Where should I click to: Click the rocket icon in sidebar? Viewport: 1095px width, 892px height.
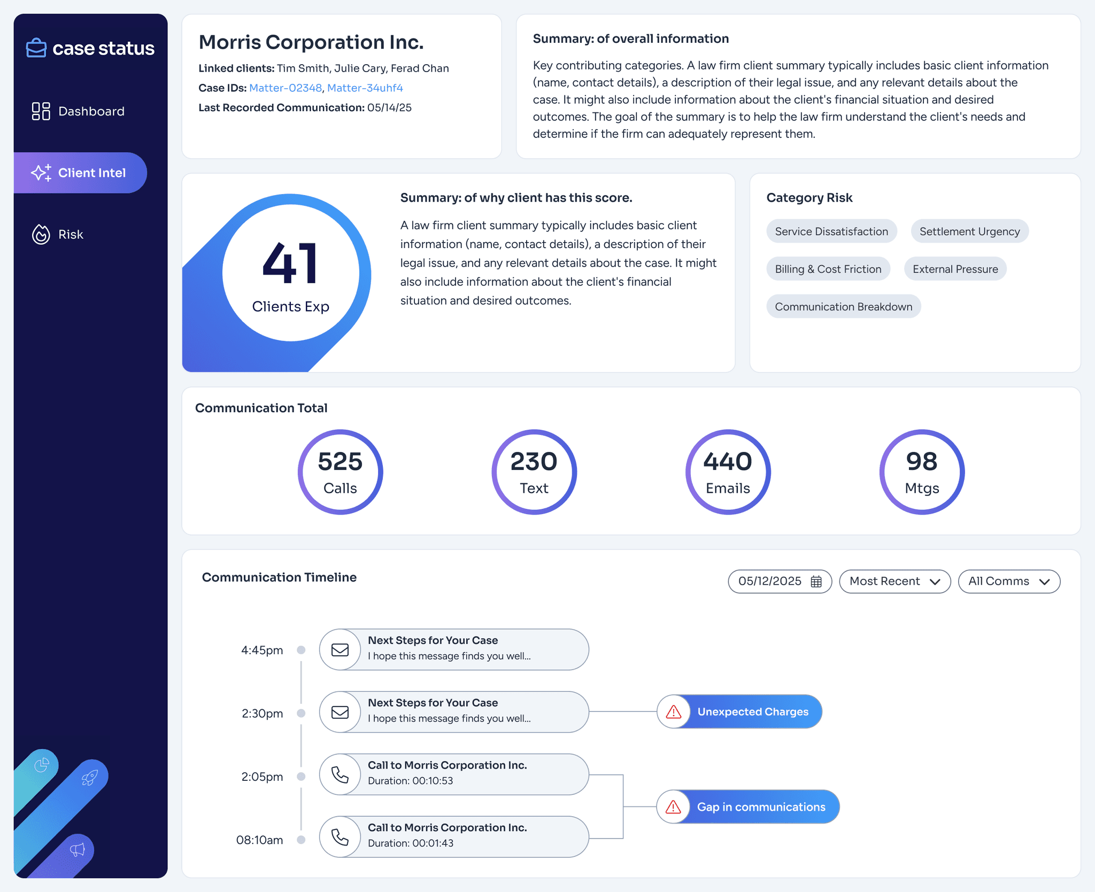coord(89,778)
